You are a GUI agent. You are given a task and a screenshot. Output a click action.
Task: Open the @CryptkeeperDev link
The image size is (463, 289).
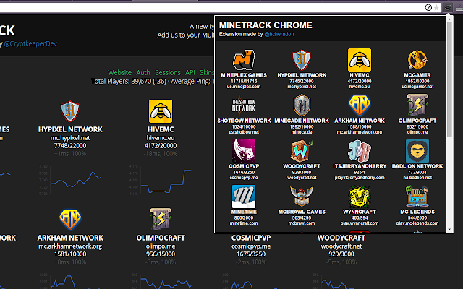coord(30,43)
